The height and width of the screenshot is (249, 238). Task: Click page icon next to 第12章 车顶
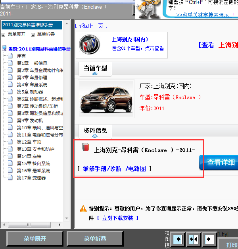[x=10, y=142]
